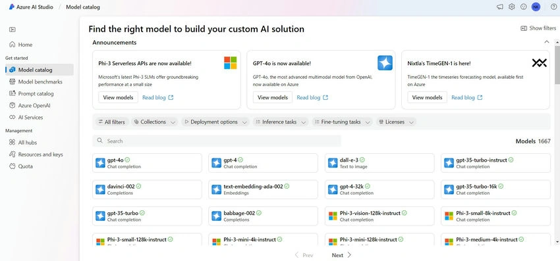
Task: Open Resources and keys
Action: pos(40,154)
